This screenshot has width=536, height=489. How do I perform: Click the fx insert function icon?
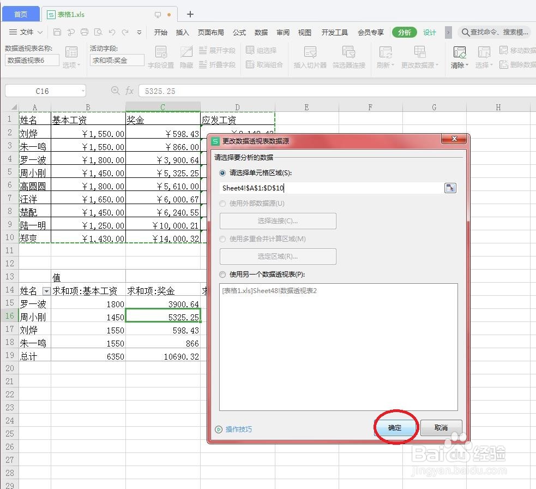tap(129, 91)
